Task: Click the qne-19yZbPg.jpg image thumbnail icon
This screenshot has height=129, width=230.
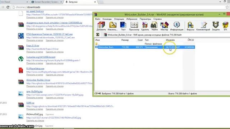Action: 21,94
